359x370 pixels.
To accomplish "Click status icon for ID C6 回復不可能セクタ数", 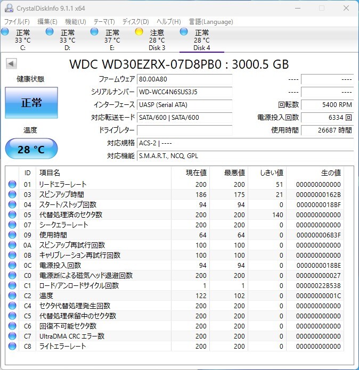I will pyautogui.click(x=12, y=326).
